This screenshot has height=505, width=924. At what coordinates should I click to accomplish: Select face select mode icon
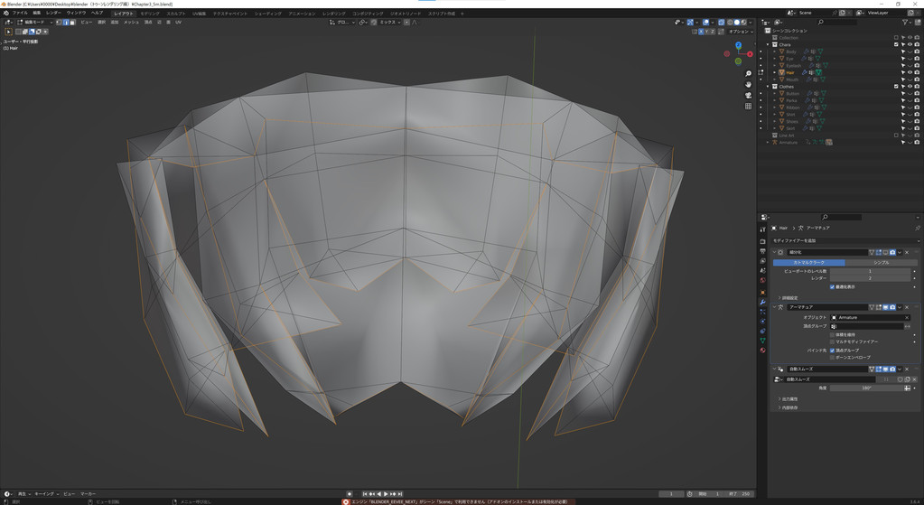tap(72, 23)
